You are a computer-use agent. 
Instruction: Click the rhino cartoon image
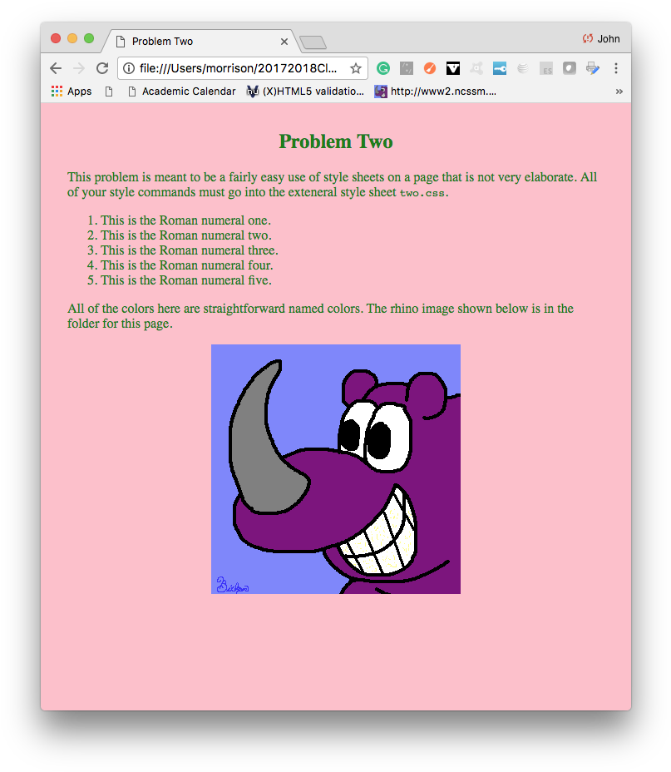coord(336,468)
